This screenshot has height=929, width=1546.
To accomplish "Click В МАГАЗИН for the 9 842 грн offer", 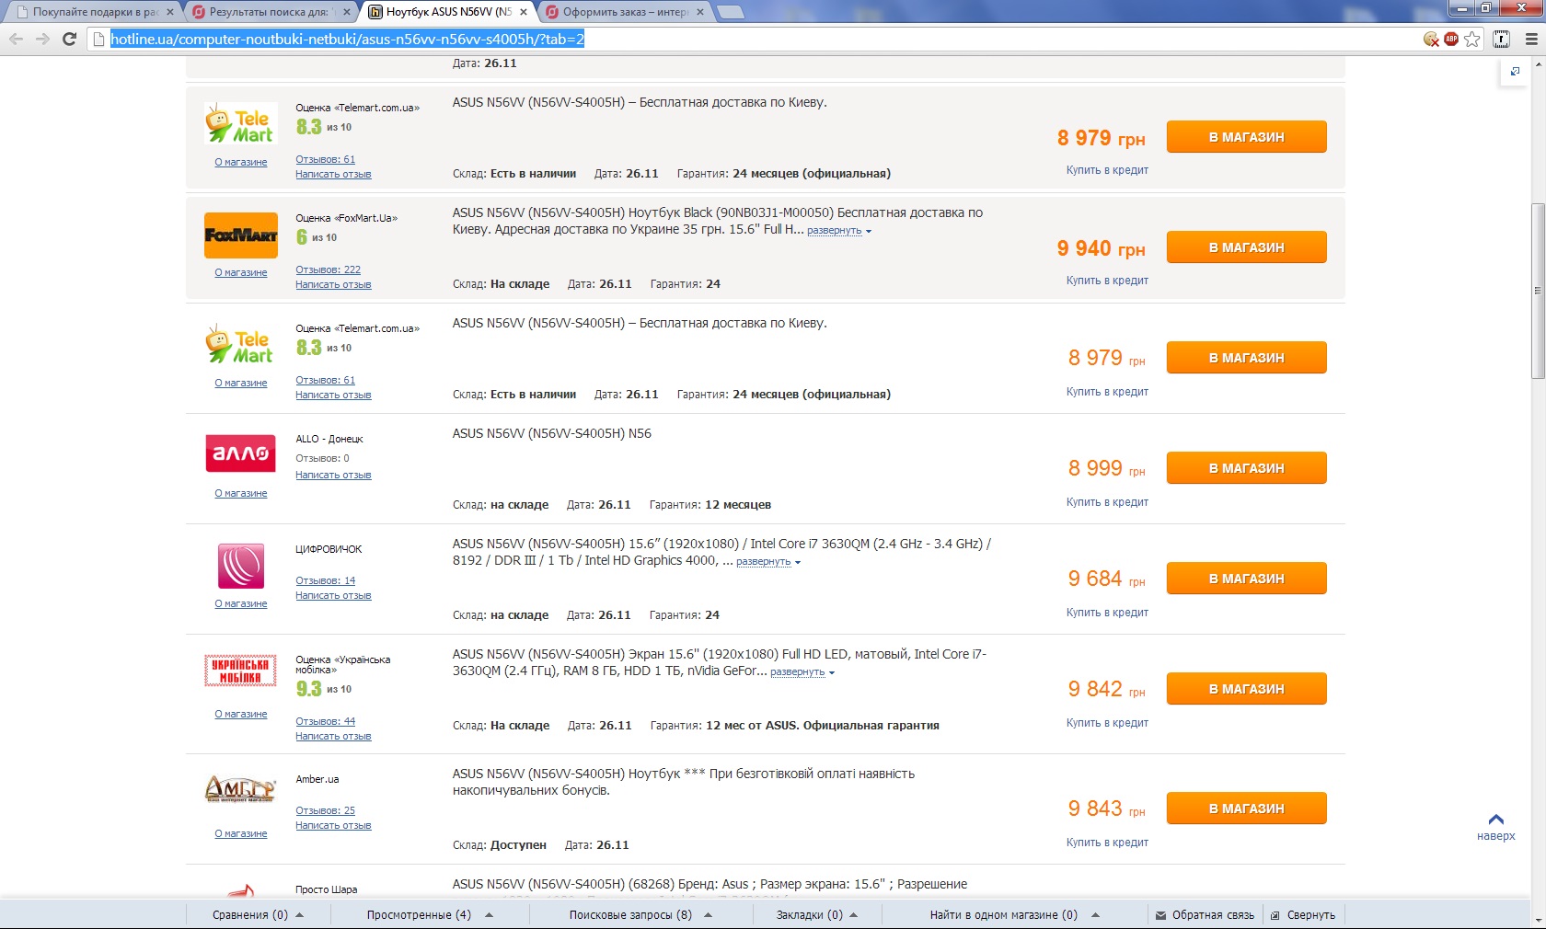I will tap(1247, 689).
